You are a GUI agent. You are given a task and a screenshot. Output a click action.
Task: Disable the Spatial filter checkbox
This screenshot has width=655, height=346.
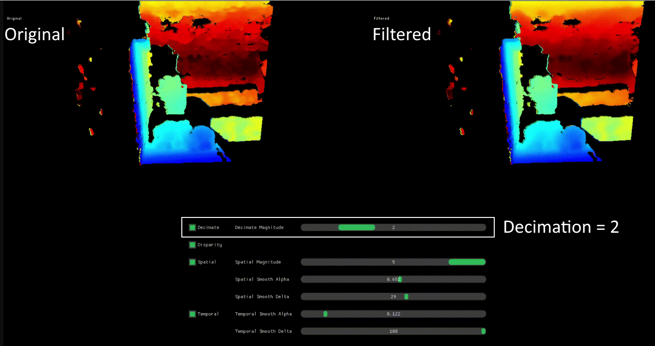click(x=192, y=262)
